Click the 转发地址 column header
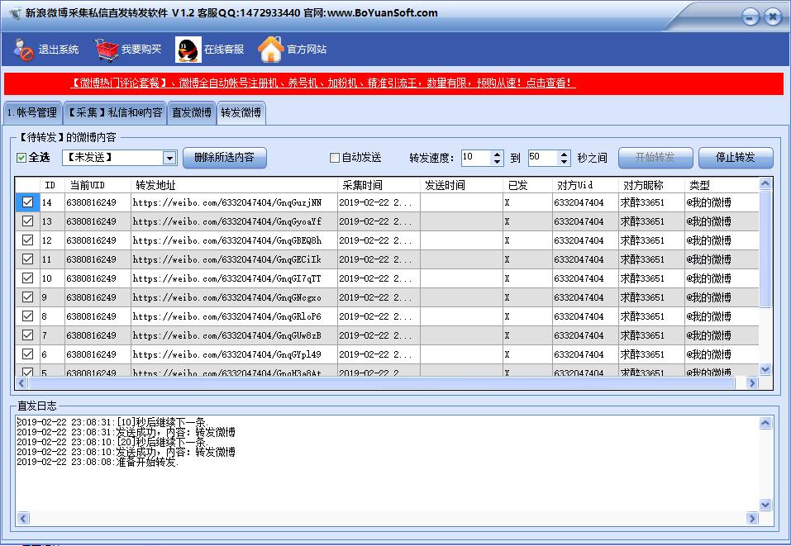This screenshot has width=791, height=546. [234, 185]
